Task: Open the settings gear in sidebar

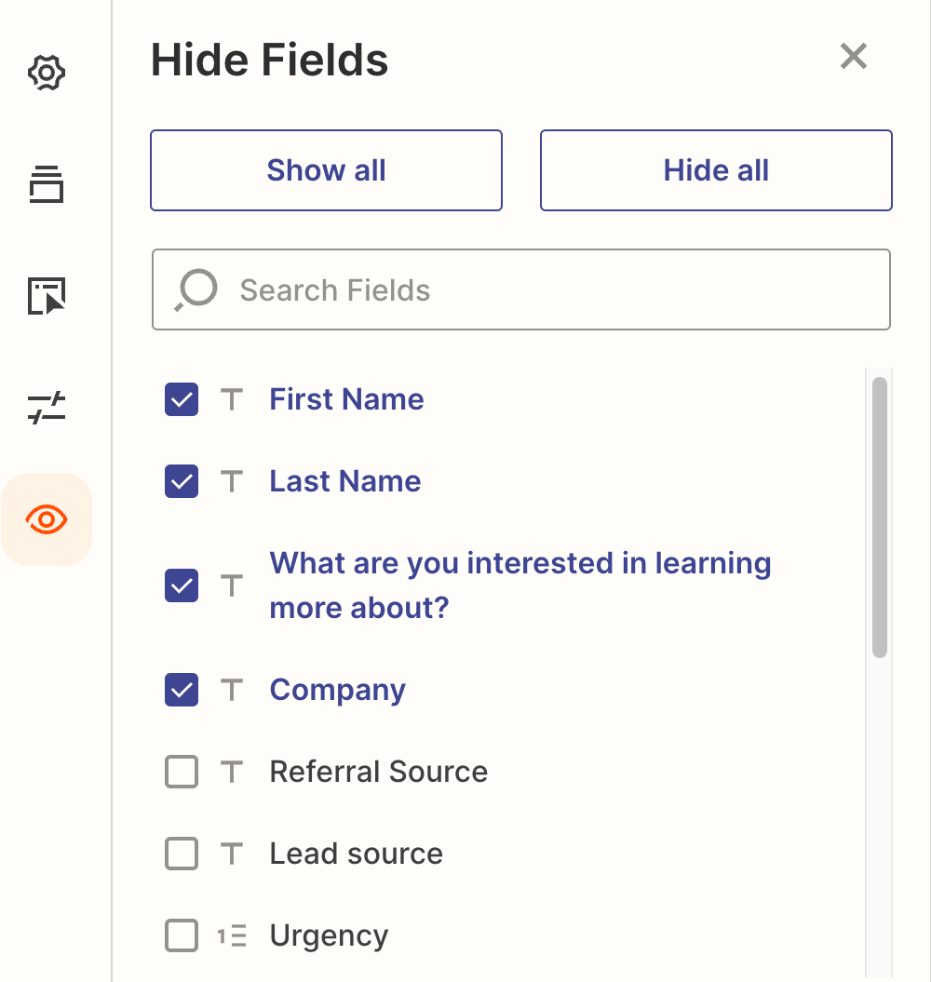Action: click(47, 73)
